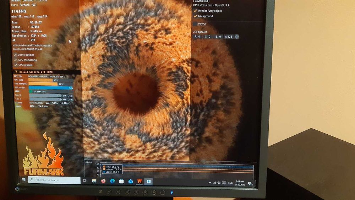Enable the VSync checkbox
355x200 pixels.
click(x=195, y=24)
